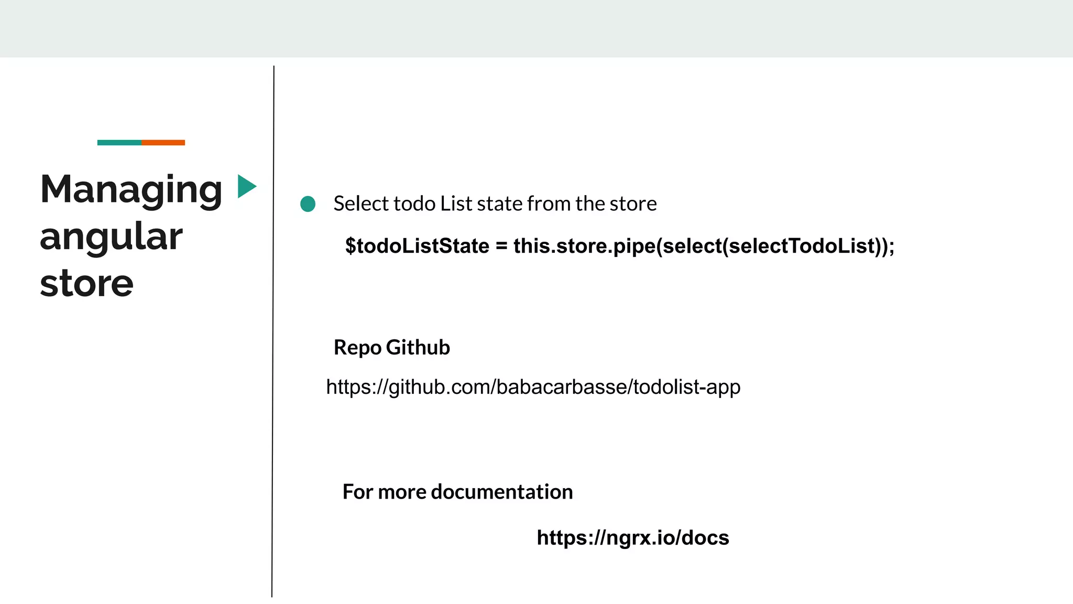This screenshot has width=1073, height=604.
Task: Click this.store.pipe in the code line
Action: 584,246
